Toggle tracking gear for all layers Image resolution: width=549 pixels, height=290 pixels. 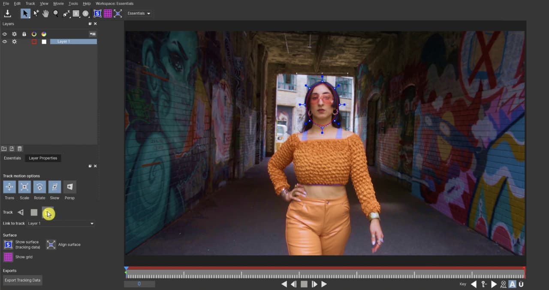click(14, 34)
